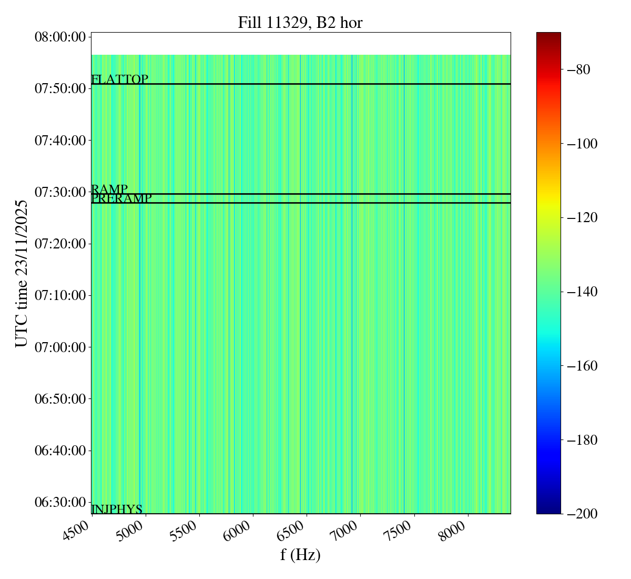Click the -200 label at colorbar bottom

[581, 514]
